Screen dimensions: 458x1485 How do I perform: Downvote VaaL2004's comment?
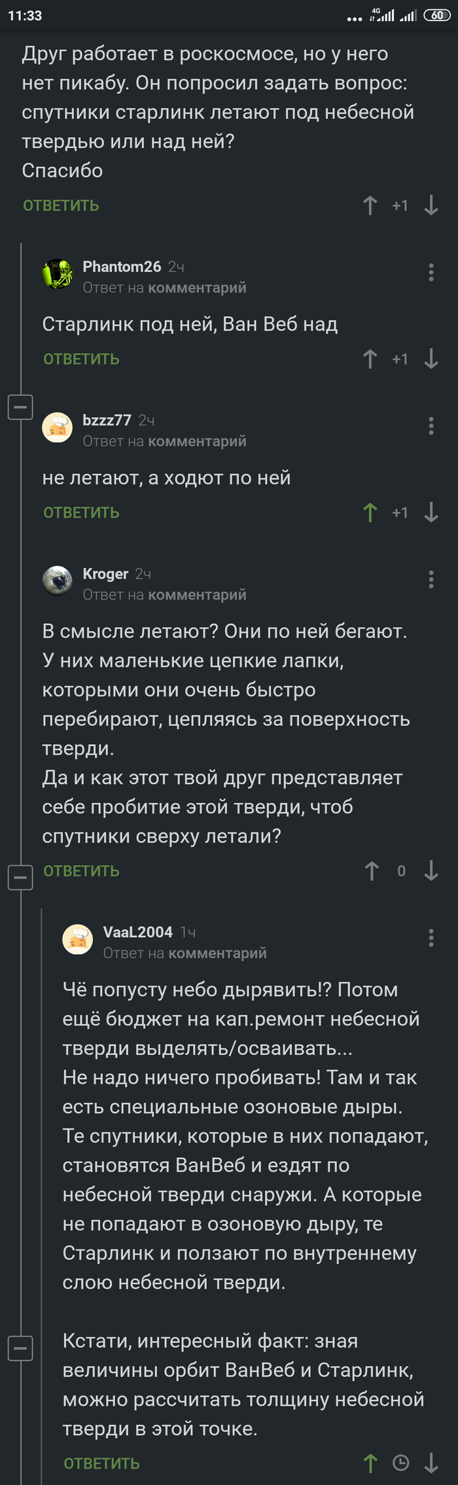coord(431,1463)
